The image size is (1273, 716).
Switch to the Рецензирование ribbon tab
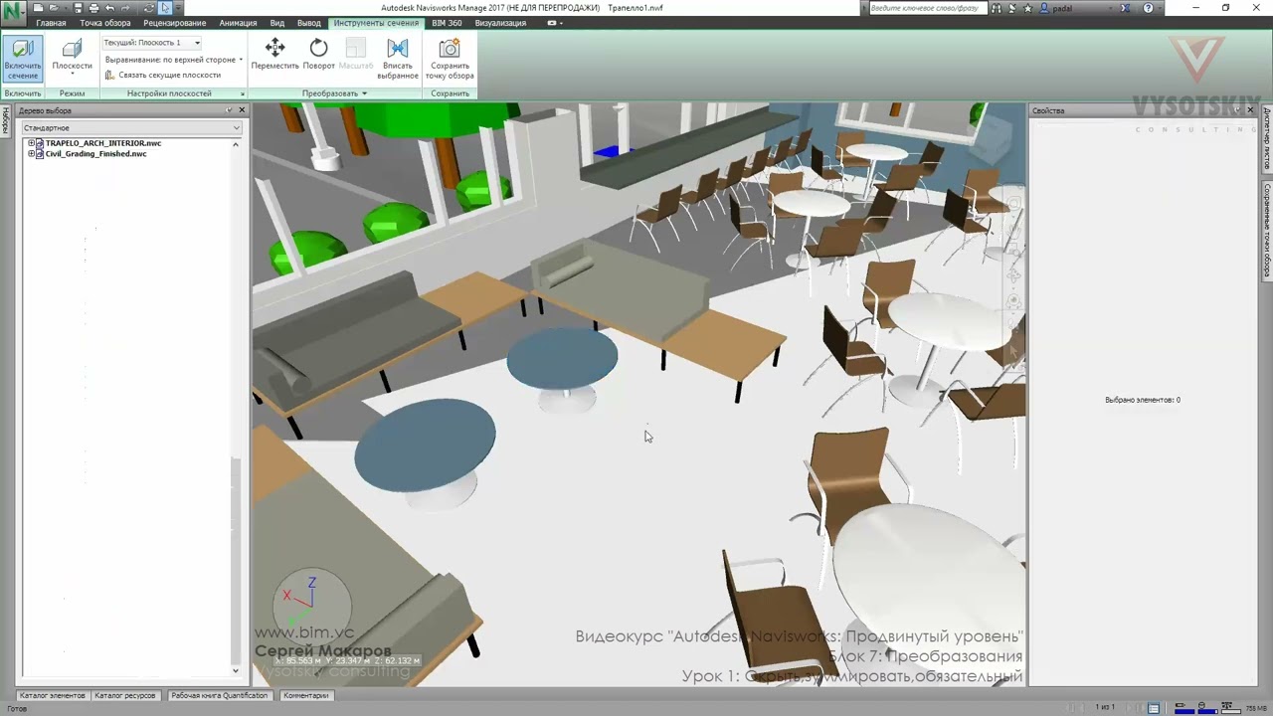(175, 23)
